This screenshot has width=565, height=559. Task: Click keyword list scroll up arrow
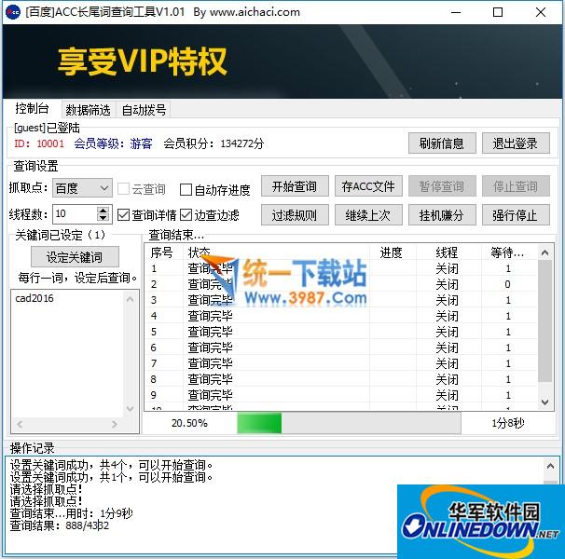(x=131, y=299)
